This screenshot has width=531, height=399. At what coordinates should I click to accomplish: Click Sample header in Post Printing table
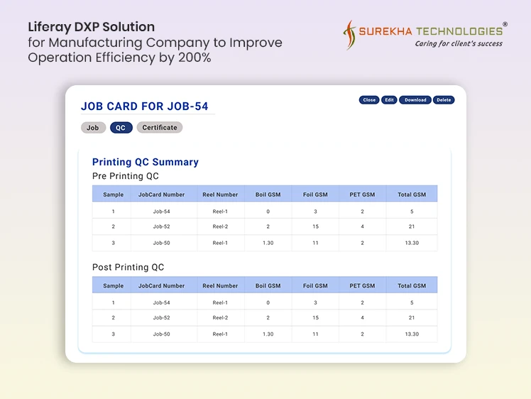coord(113,285)
